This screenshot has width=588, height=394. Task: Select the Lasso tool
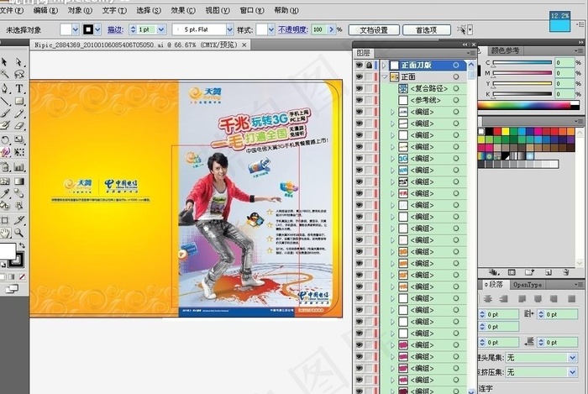point(18,74)
